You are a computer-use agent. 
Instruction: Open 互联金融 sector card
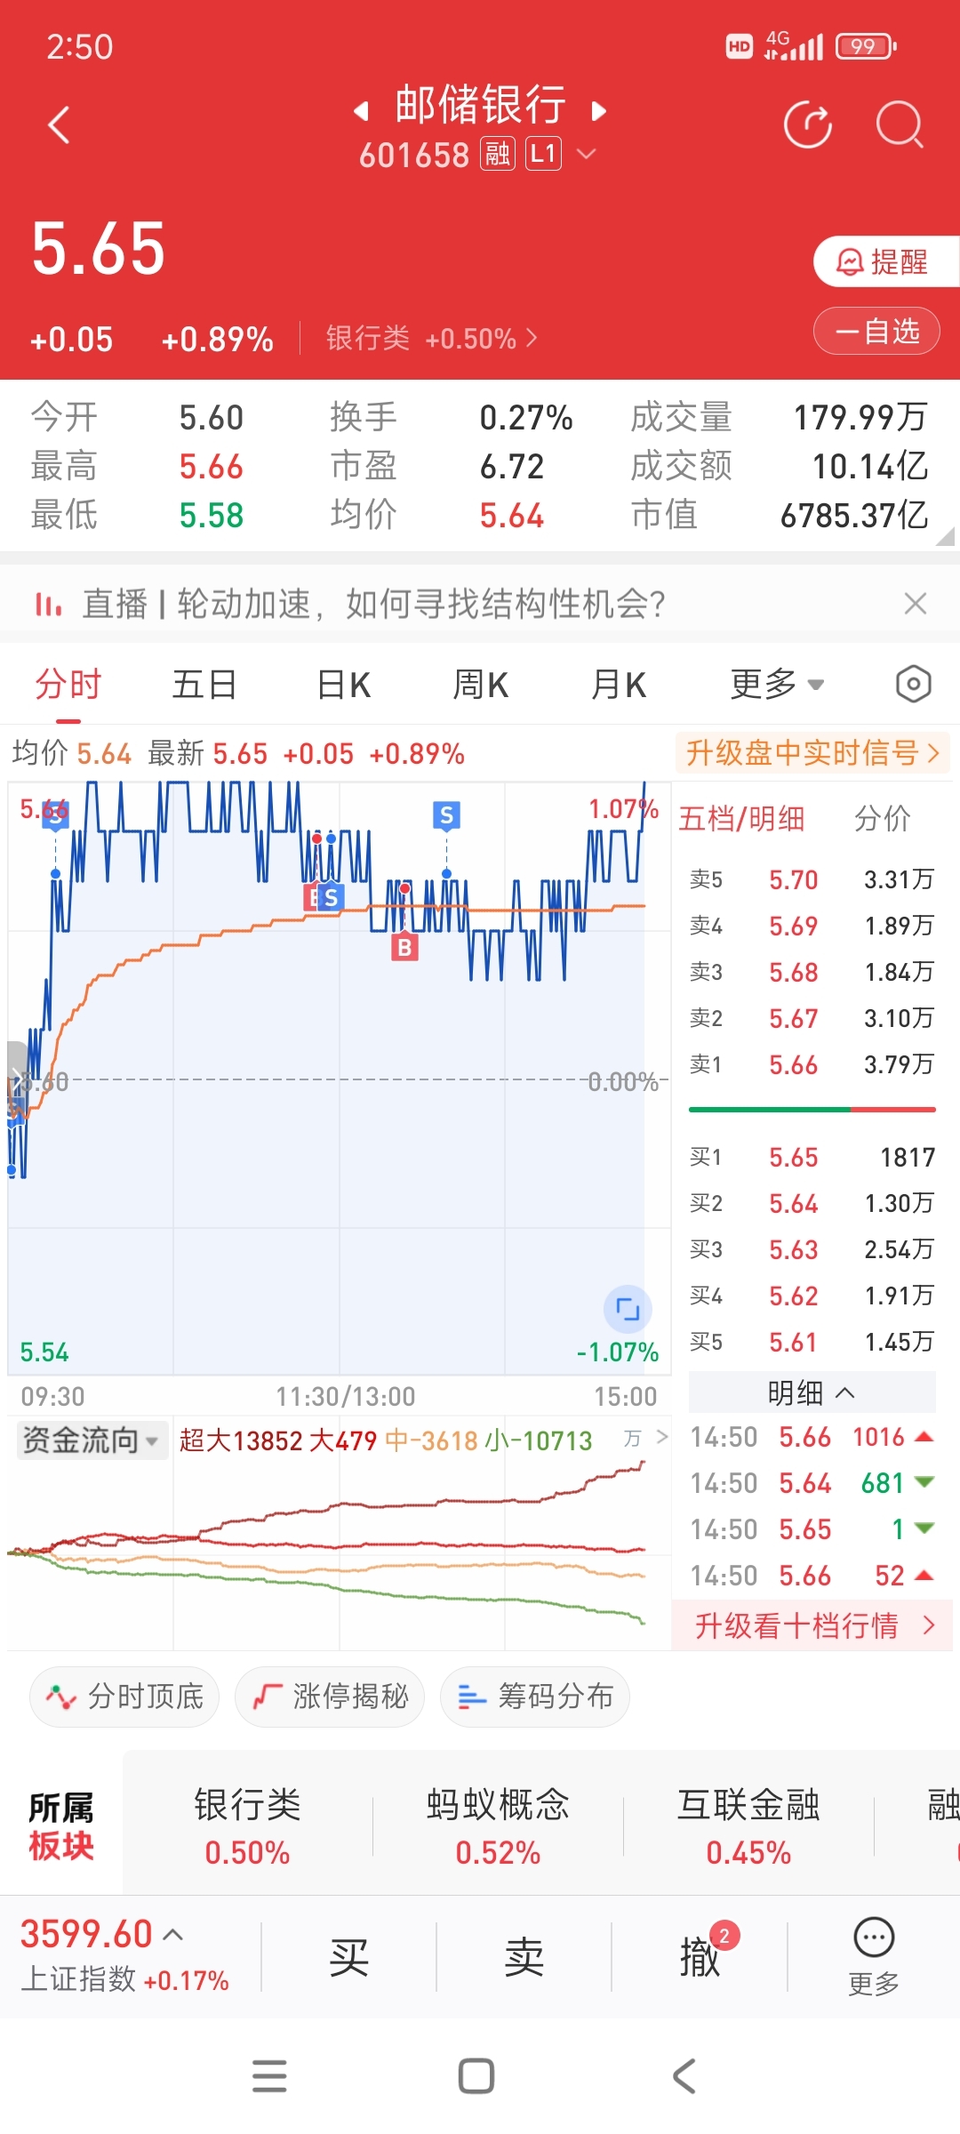[x=749, y=1827]
